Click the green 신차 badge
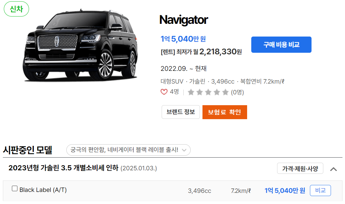 point(17,9)
